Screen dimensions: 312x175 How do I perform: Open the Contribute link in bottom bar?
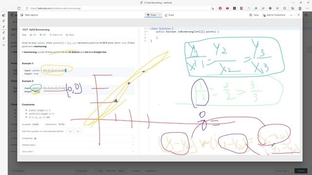tap(151, 171)
